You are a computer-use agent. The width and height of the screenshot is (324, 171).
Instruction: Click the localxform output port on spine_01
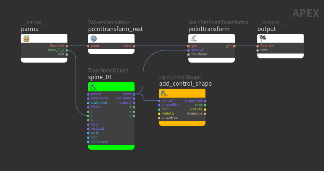(134, 99)
